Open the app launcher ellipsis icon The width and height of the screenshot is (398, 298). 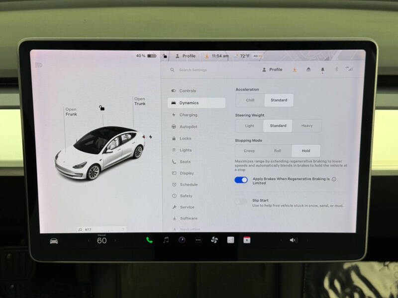point(198,240)
